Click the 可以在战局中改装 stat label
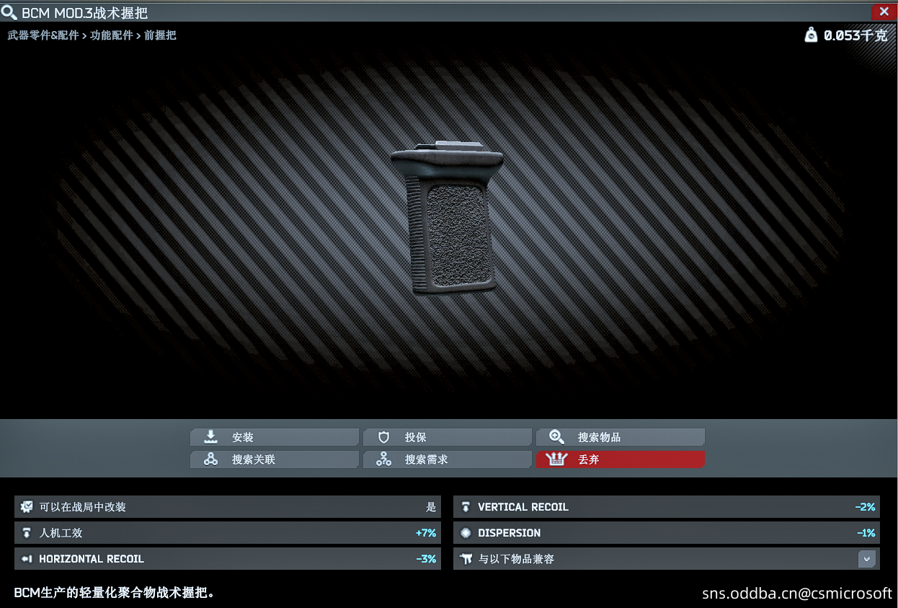The image size is (898, 608). tap(83, 507)
